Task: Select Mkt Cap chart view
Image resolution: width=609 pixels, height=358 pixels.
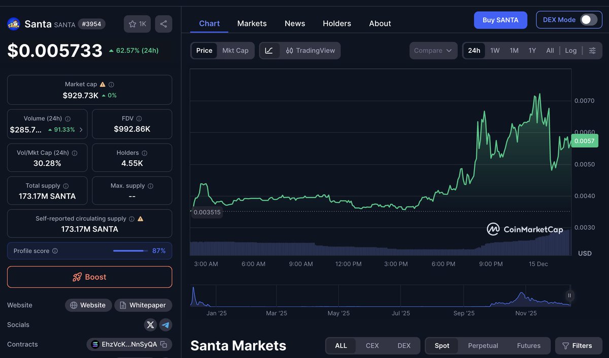Action: point(235,50)
